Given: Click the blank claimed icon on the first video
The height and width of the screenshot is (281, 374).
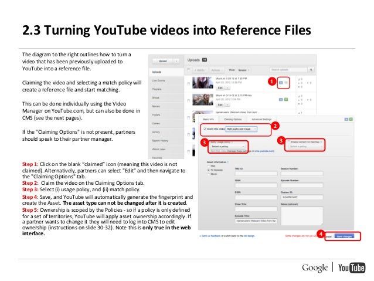Looking at the screenshot, I should point(286,83).
